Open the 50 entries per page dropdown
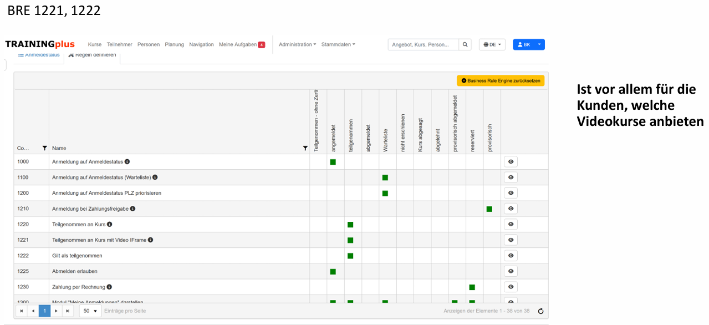709x325 pixels. click(x=90, y=311)
